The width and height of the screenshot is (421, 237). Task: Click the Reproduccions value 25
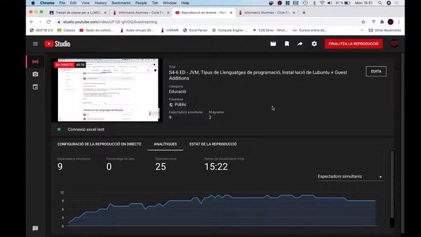[161, 167]
